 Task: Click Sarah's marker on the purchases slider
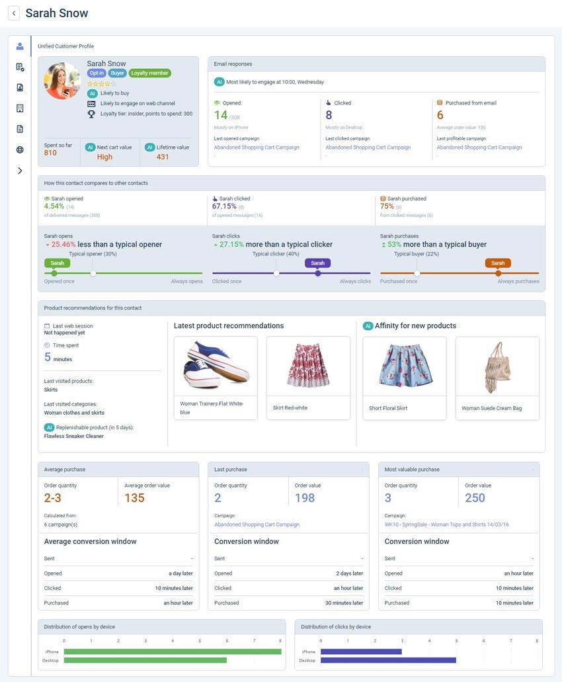498,273
